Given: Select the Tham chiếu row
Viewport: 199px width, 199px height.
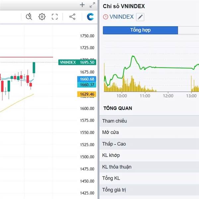Looking at the screenshot, I should tap(149, 121).
